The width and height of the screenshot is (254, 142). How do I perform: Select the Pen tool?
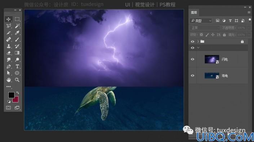[x=8, y=67]
